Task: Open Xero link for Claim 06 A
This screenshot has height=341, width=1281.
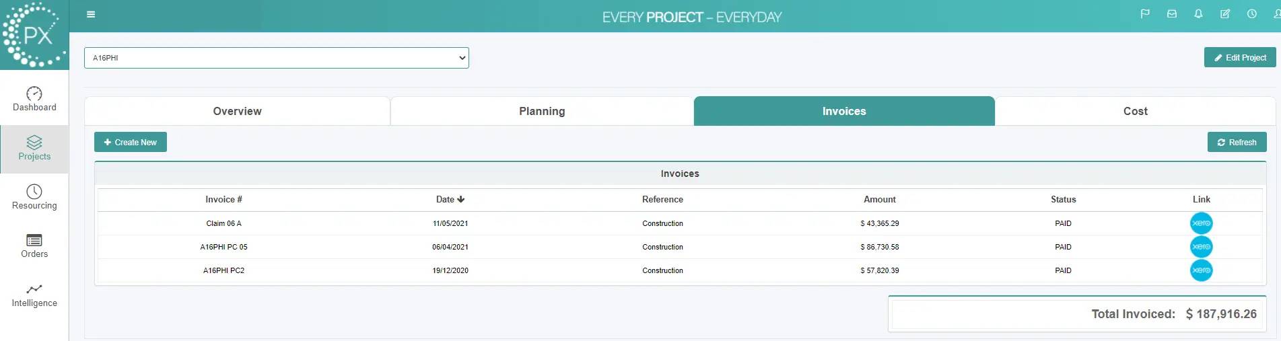Action: (1201, 223)
